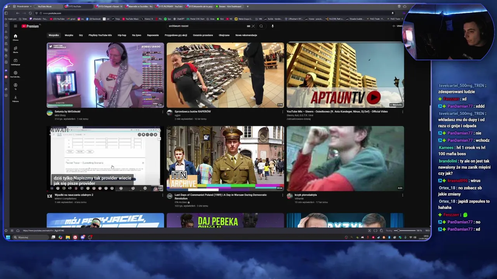The height and width of the screenshot is (279, 497).
Task: Open the Opera icon in the taskbar
Action: 75,237
